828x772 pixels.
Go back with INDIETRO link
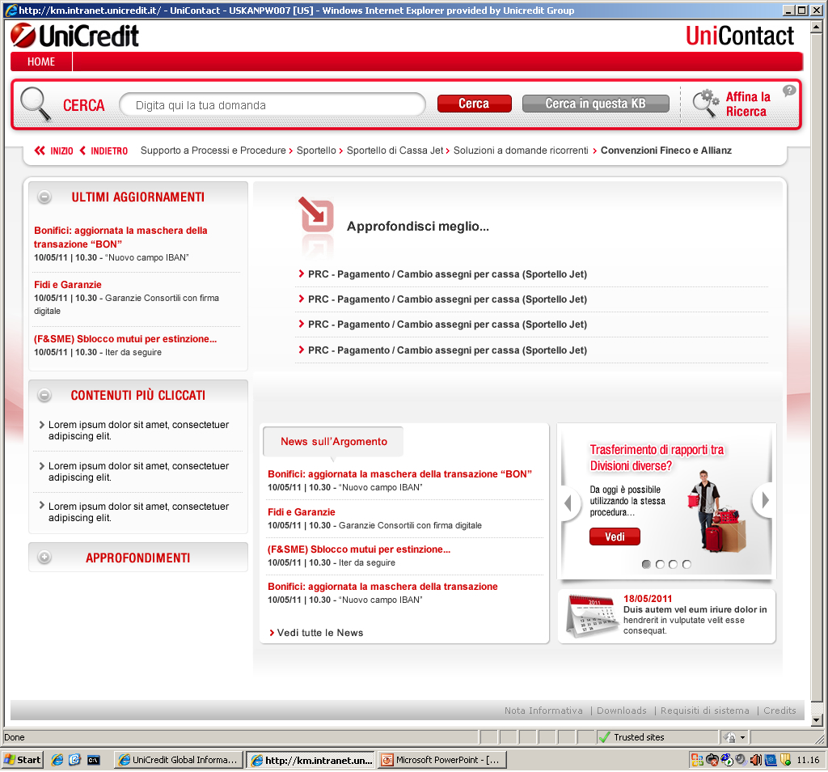coord(103,151)
